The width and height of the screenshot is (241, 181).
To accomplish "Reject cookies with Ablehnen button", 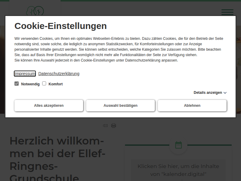I will (192, 106).
